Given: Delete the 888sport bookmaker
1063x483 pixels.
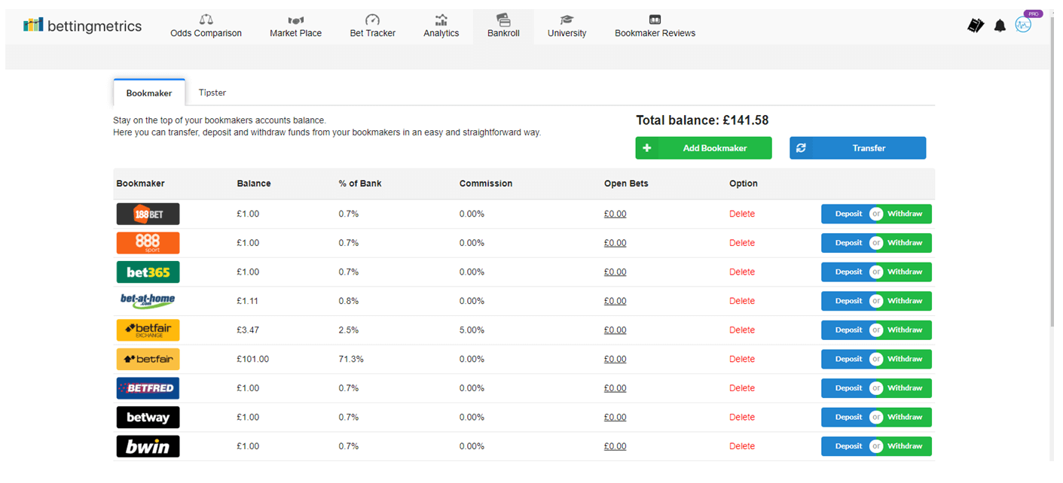Looking at the screenshot, I should coord(742,243).
